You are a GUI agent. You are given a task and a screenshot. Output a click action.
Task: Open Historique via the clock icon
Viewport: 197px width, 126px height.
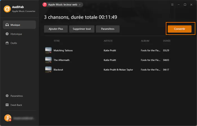[7, 34]
